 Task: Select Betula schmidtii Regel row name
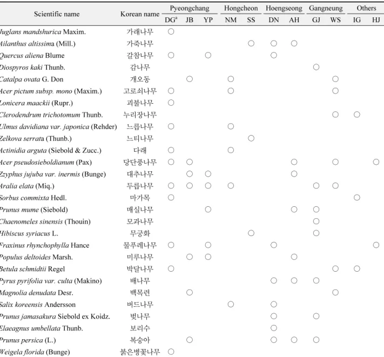pos(32,269)
